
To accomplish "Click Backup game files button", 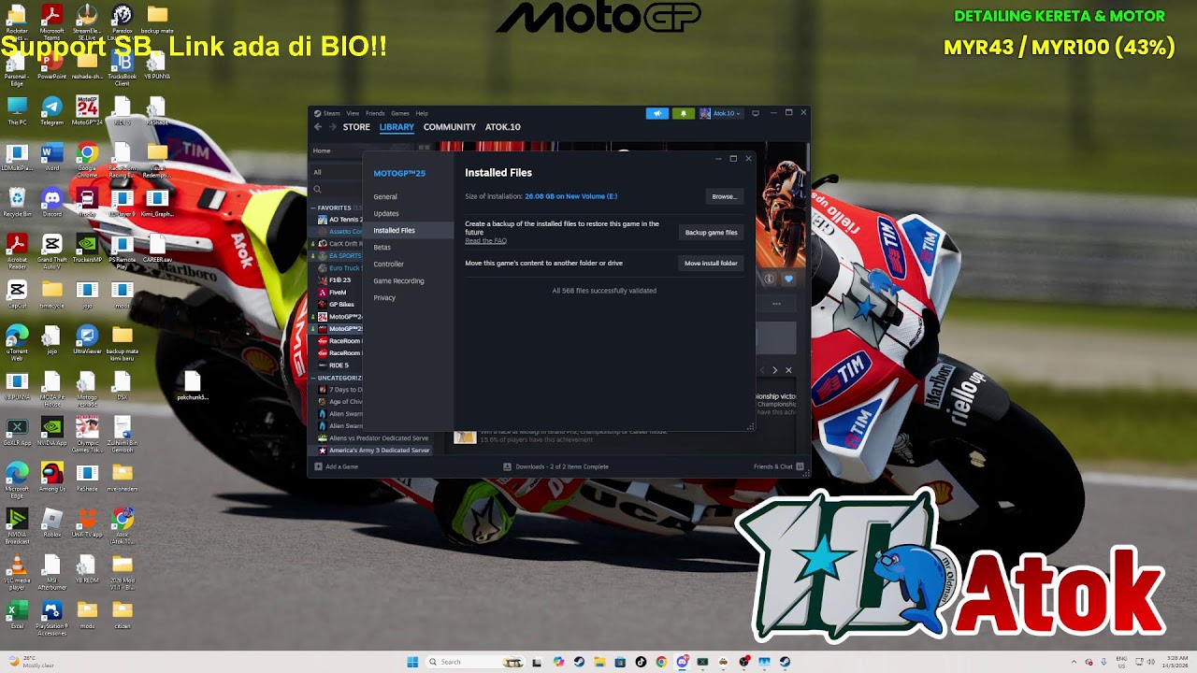I will coord(711,233).
